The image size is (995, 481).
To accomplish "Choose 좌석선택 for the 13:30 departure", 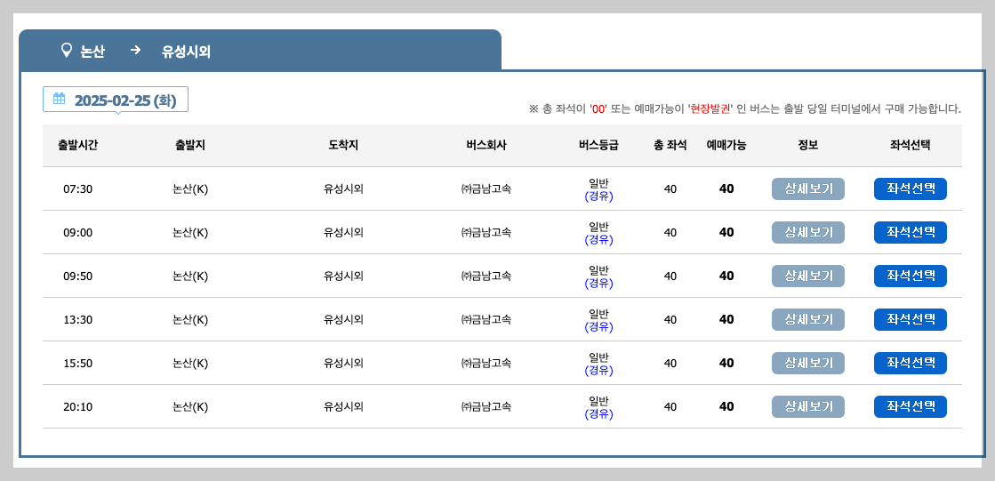I will (x=910, y=320).
